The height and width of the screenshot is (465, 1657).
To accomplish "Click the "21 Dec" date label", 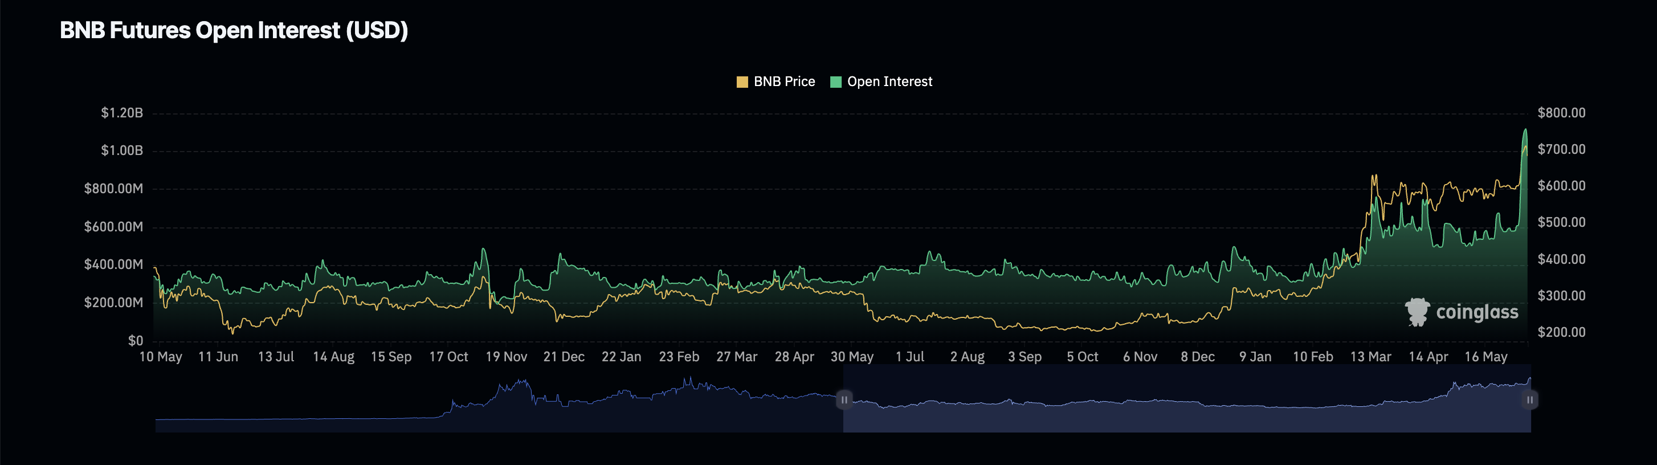I will coord(564,357).
